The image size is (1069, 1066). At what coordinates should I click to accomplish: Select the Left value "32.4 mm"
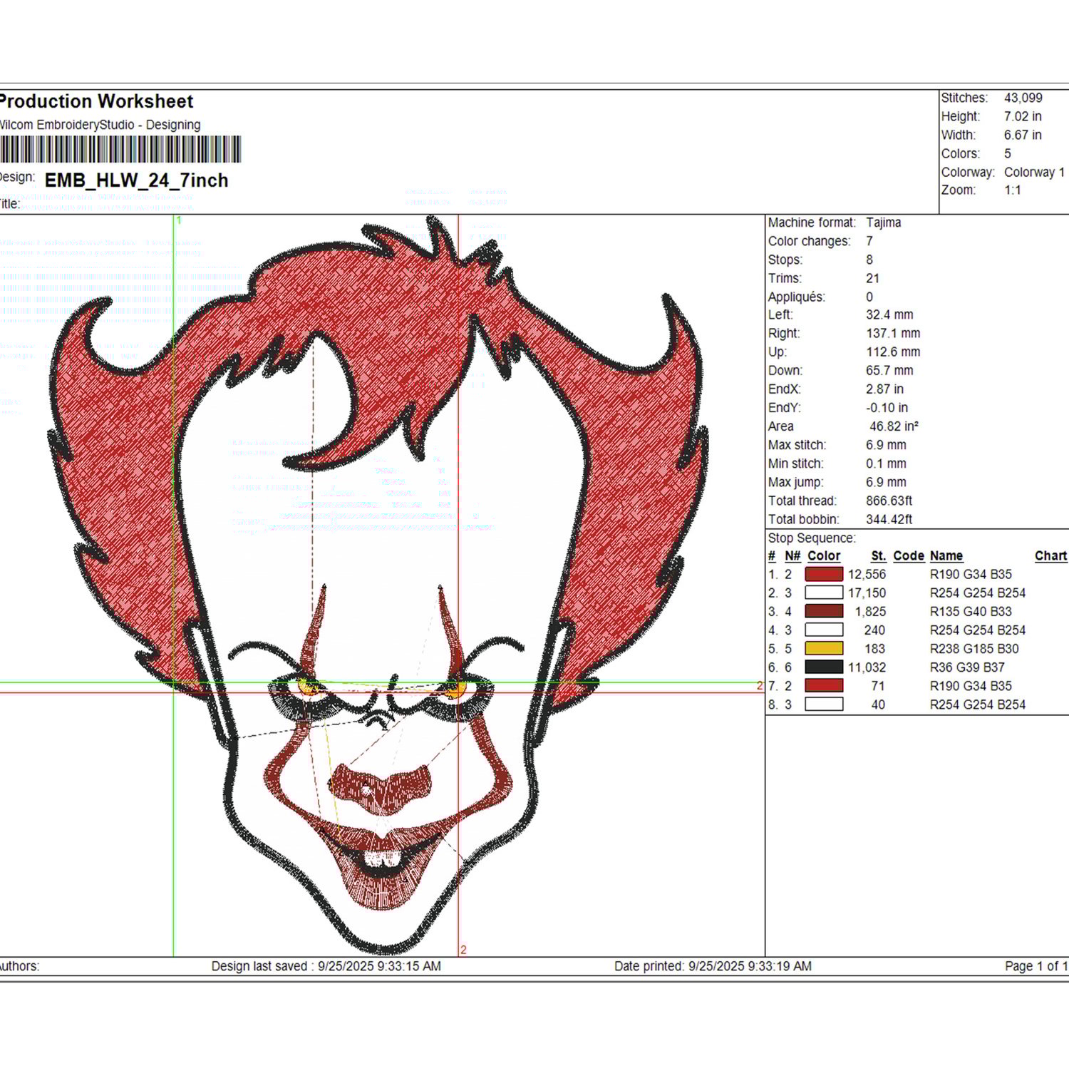[889, 314]
